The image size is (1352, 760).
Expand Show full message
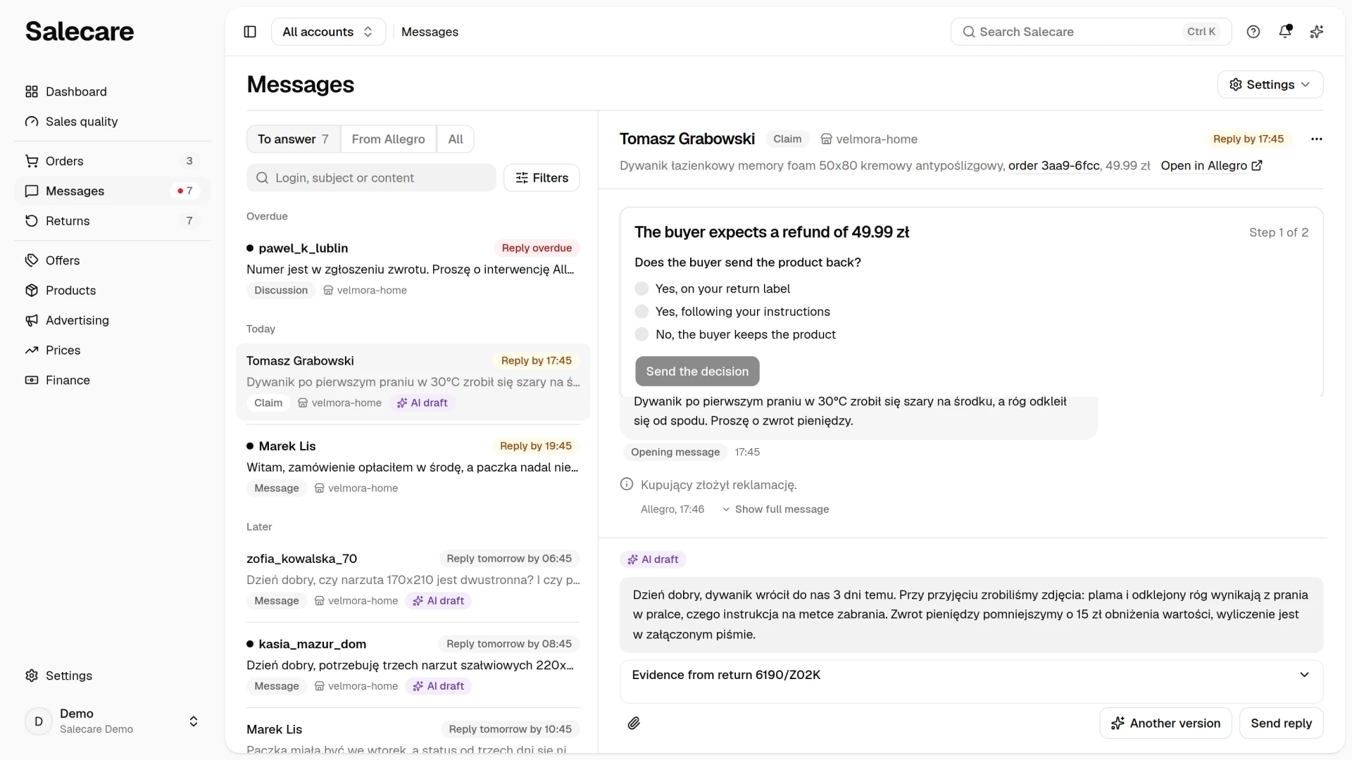coord(775,509)
